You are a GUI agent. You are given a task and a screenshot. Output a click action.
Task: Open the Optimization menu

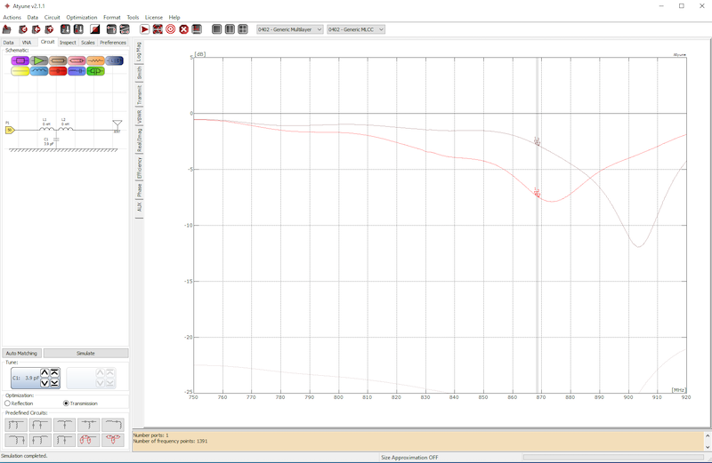(x=81, y=17)
